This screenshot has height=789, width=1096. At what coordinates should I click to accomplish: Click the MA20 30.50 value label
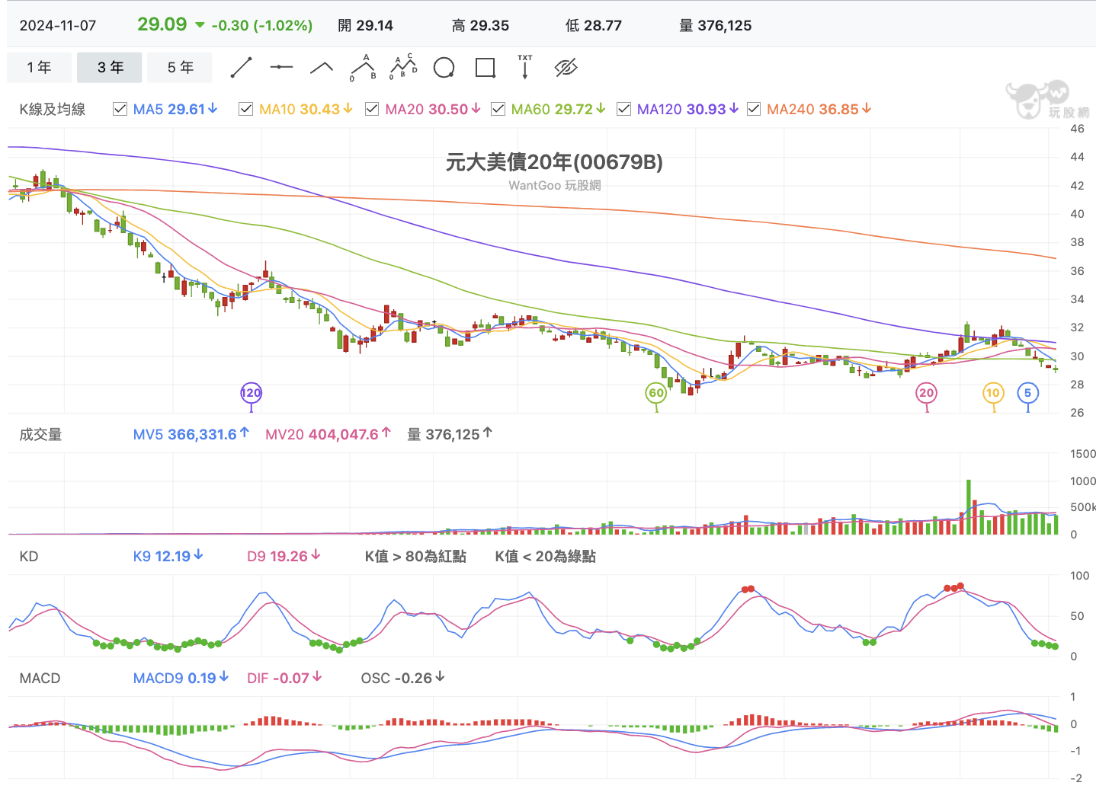point(433,109)
